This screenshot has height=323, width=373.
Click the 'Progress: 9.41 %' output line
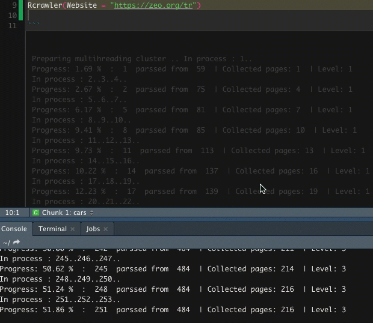pos(194,130)
